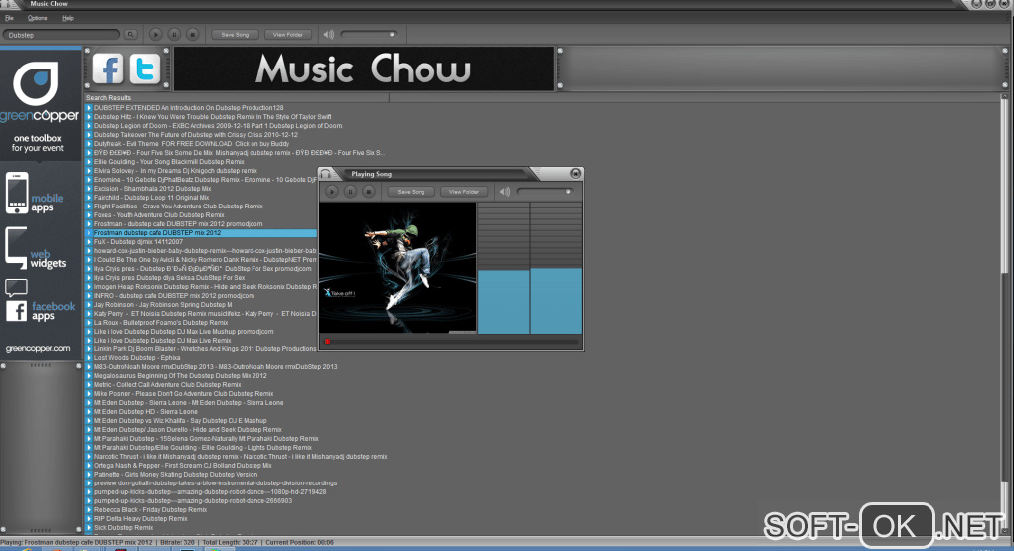Select 'Metric - Collect Call Adventure Club' row
Image resolution: width=1014 pixels, height=551 pixels.
(167, 385)
